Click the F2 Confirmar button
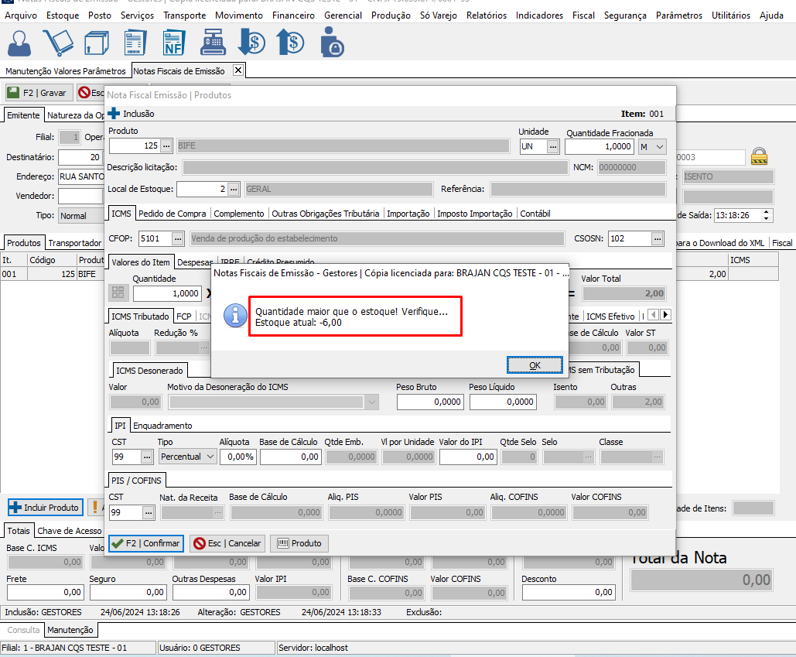Viewport: 796px width, 657px height. click(x=145, y=543)
